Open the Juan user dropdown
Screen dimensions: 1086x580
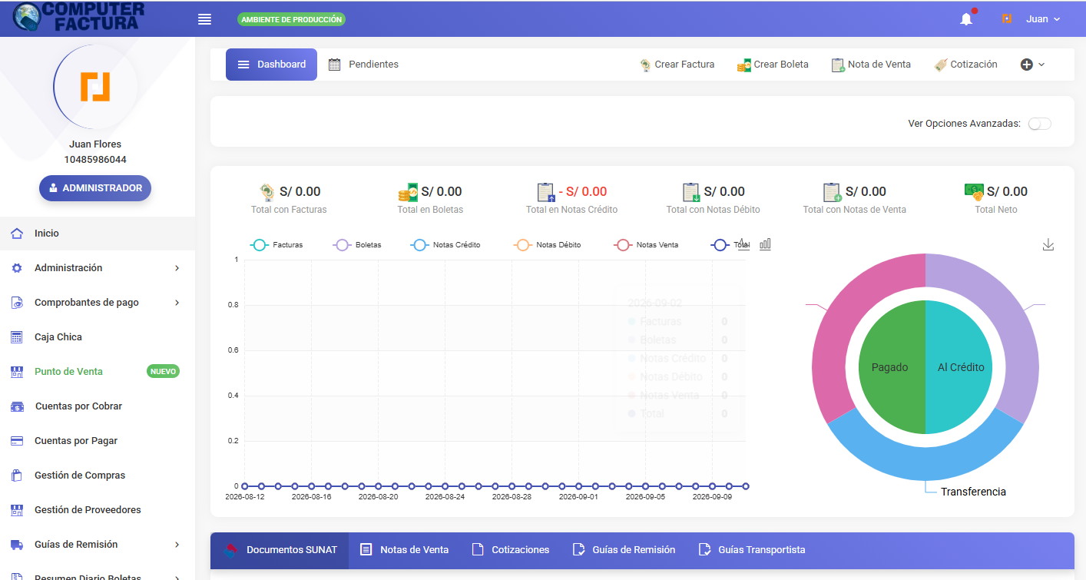point(1031,19)
